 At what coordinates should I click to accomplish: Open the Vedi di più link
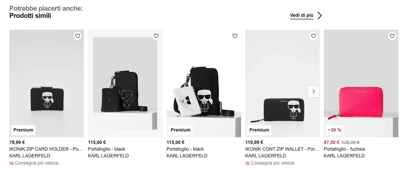click(x=302, y=16)
